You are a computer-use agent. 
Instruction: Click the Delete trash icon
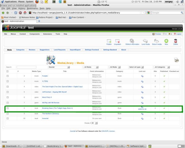point(175,41)
